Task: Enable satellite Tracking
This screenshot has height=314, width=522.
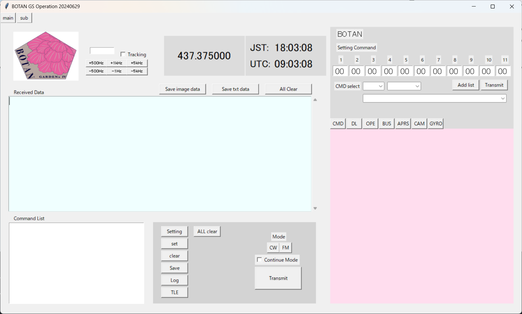Action: pos(123,54)
